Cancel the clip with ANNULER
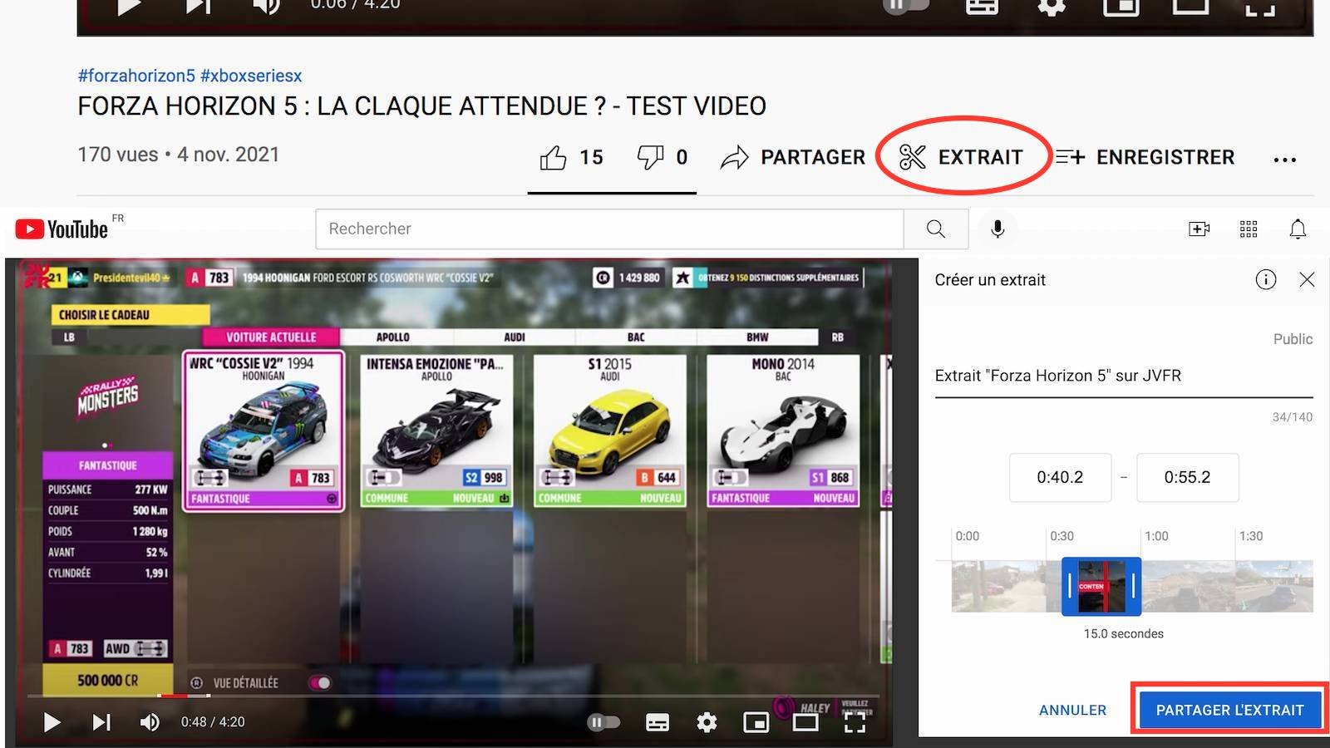The width and height of the screenshot is (1330, 748). click(1072, 711)
